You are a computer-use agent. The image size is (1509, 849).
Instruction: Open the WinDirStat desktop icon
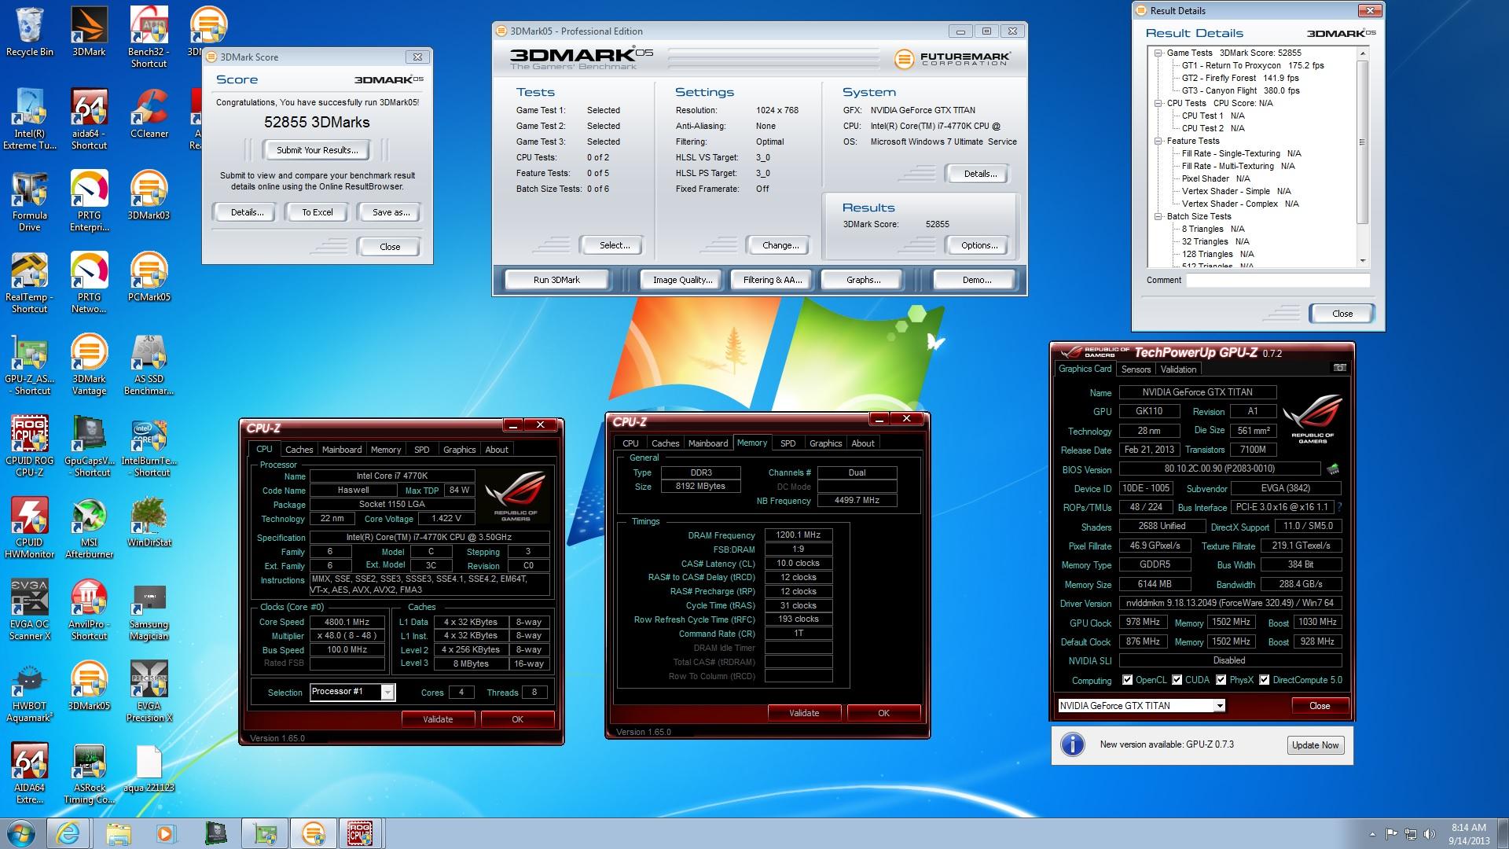pyautogui.click(x=149, y=522)
